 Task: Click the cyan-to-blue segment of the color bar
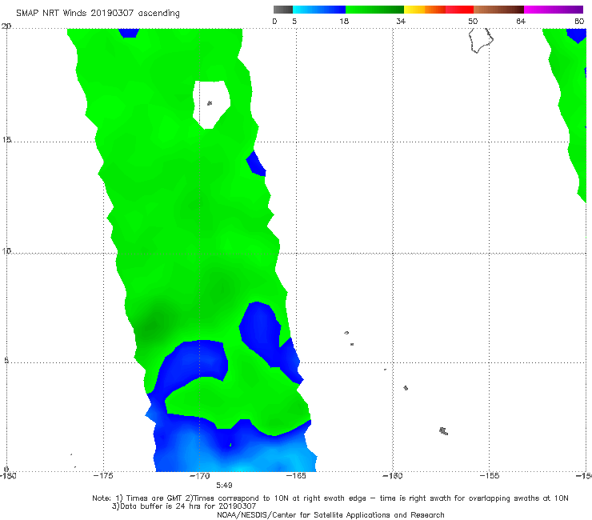[319, 10]
